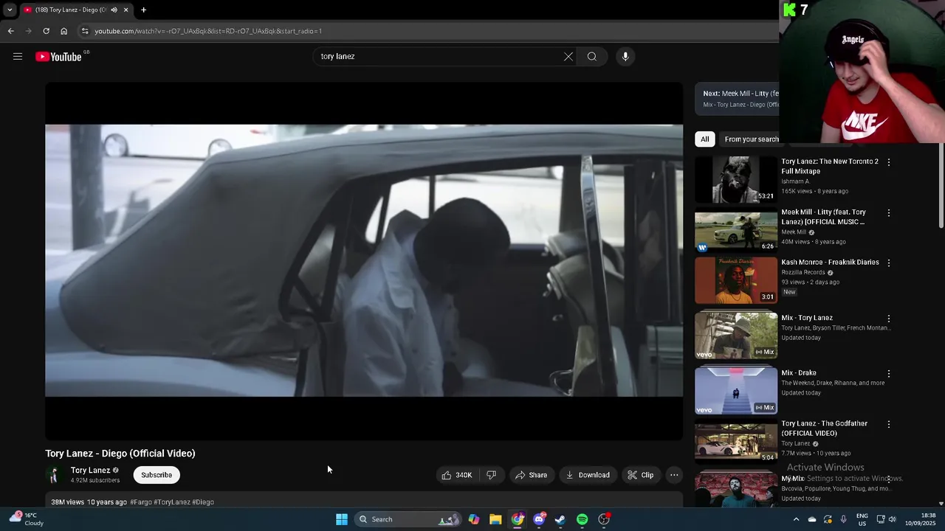Click the main video player

[x=364, y=260]
